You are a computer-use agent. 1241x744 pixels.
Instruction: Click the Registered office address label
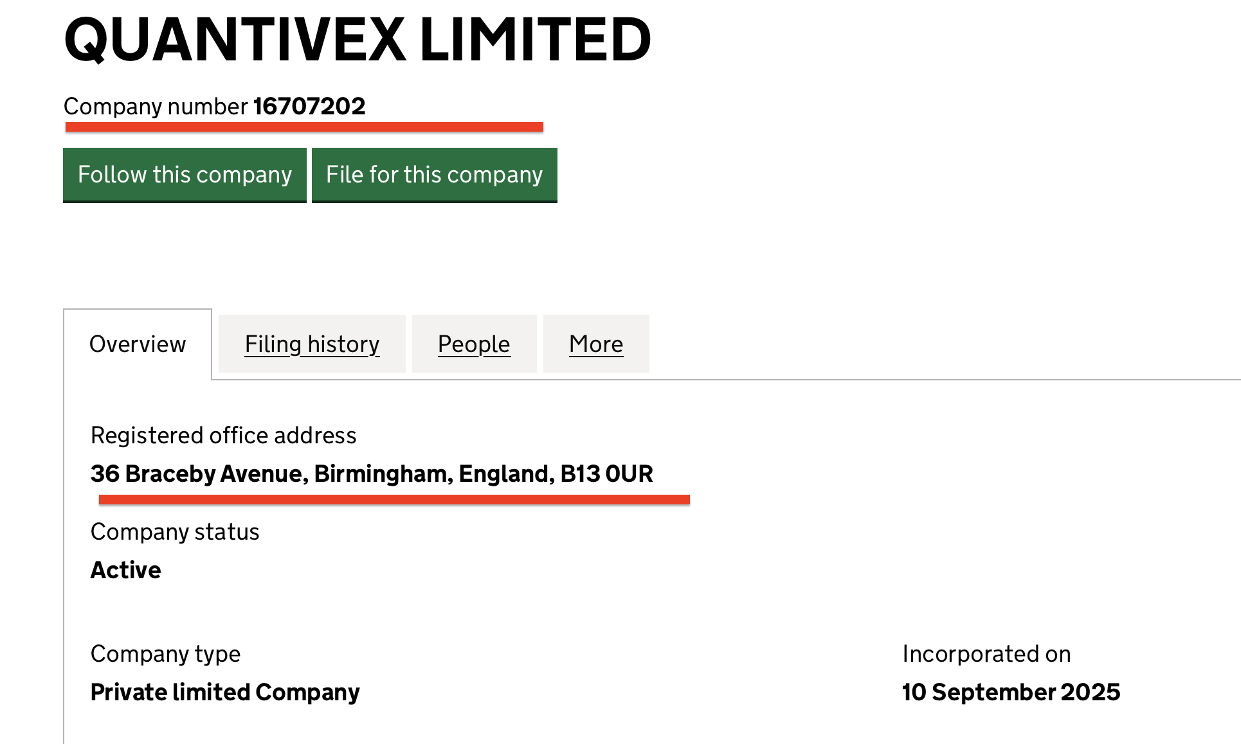[x=223, y=436]
